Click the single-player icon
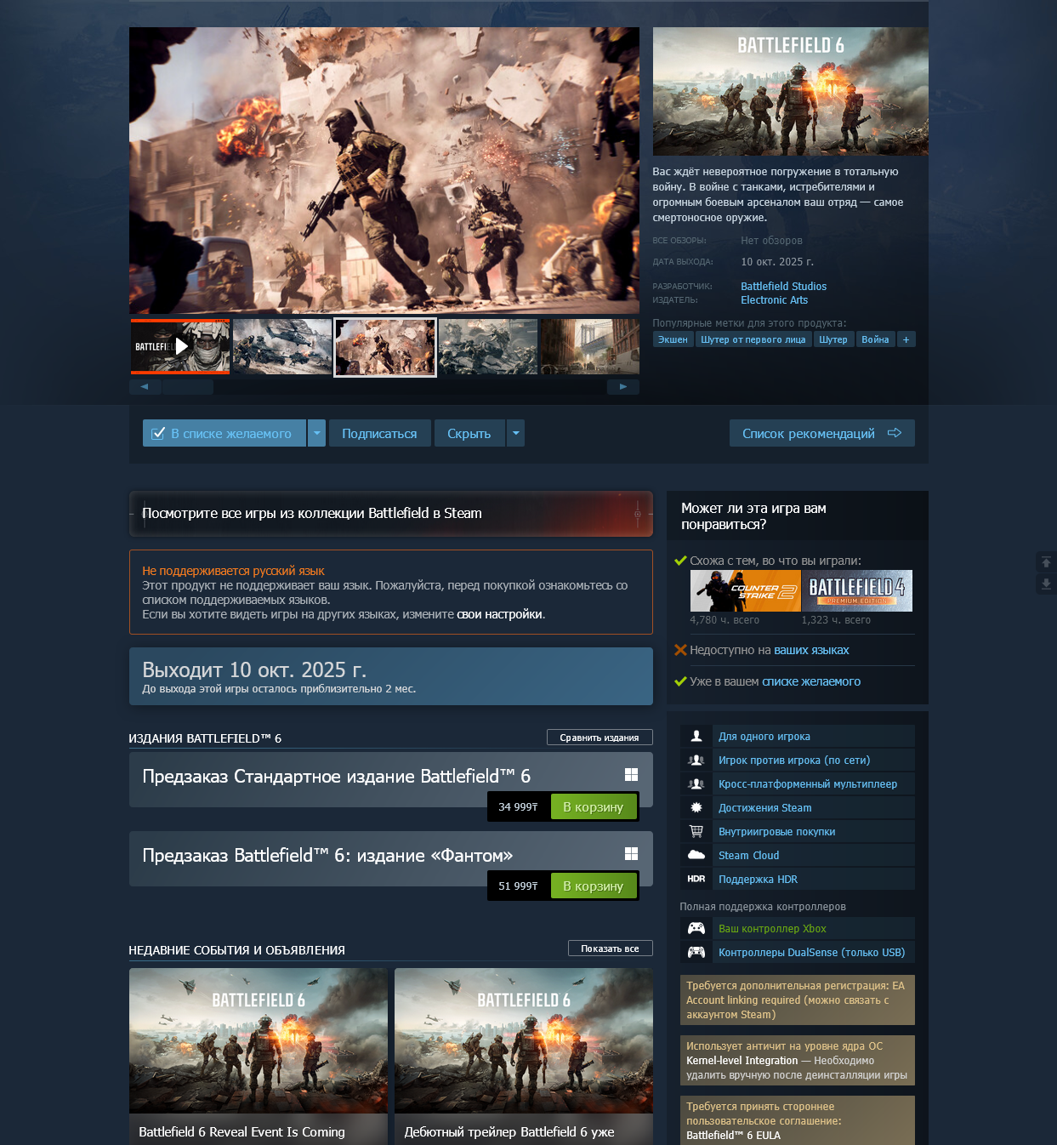Viewport: 1057px width, 1145px height. pyautogui.click(x=696, y=736)
